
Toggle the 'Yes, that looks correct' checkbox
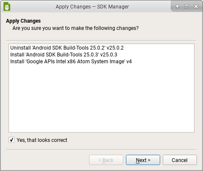pyautogui.click(x=12, y=140)
